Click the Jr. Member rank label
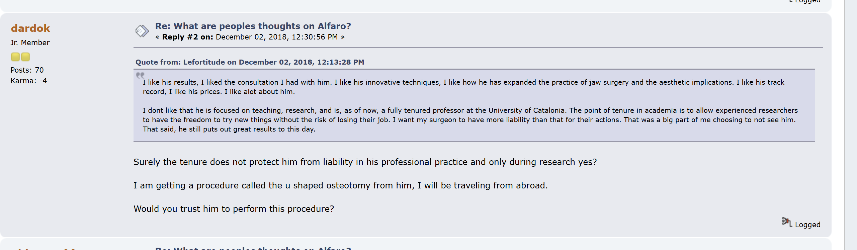 coord(30,43)
